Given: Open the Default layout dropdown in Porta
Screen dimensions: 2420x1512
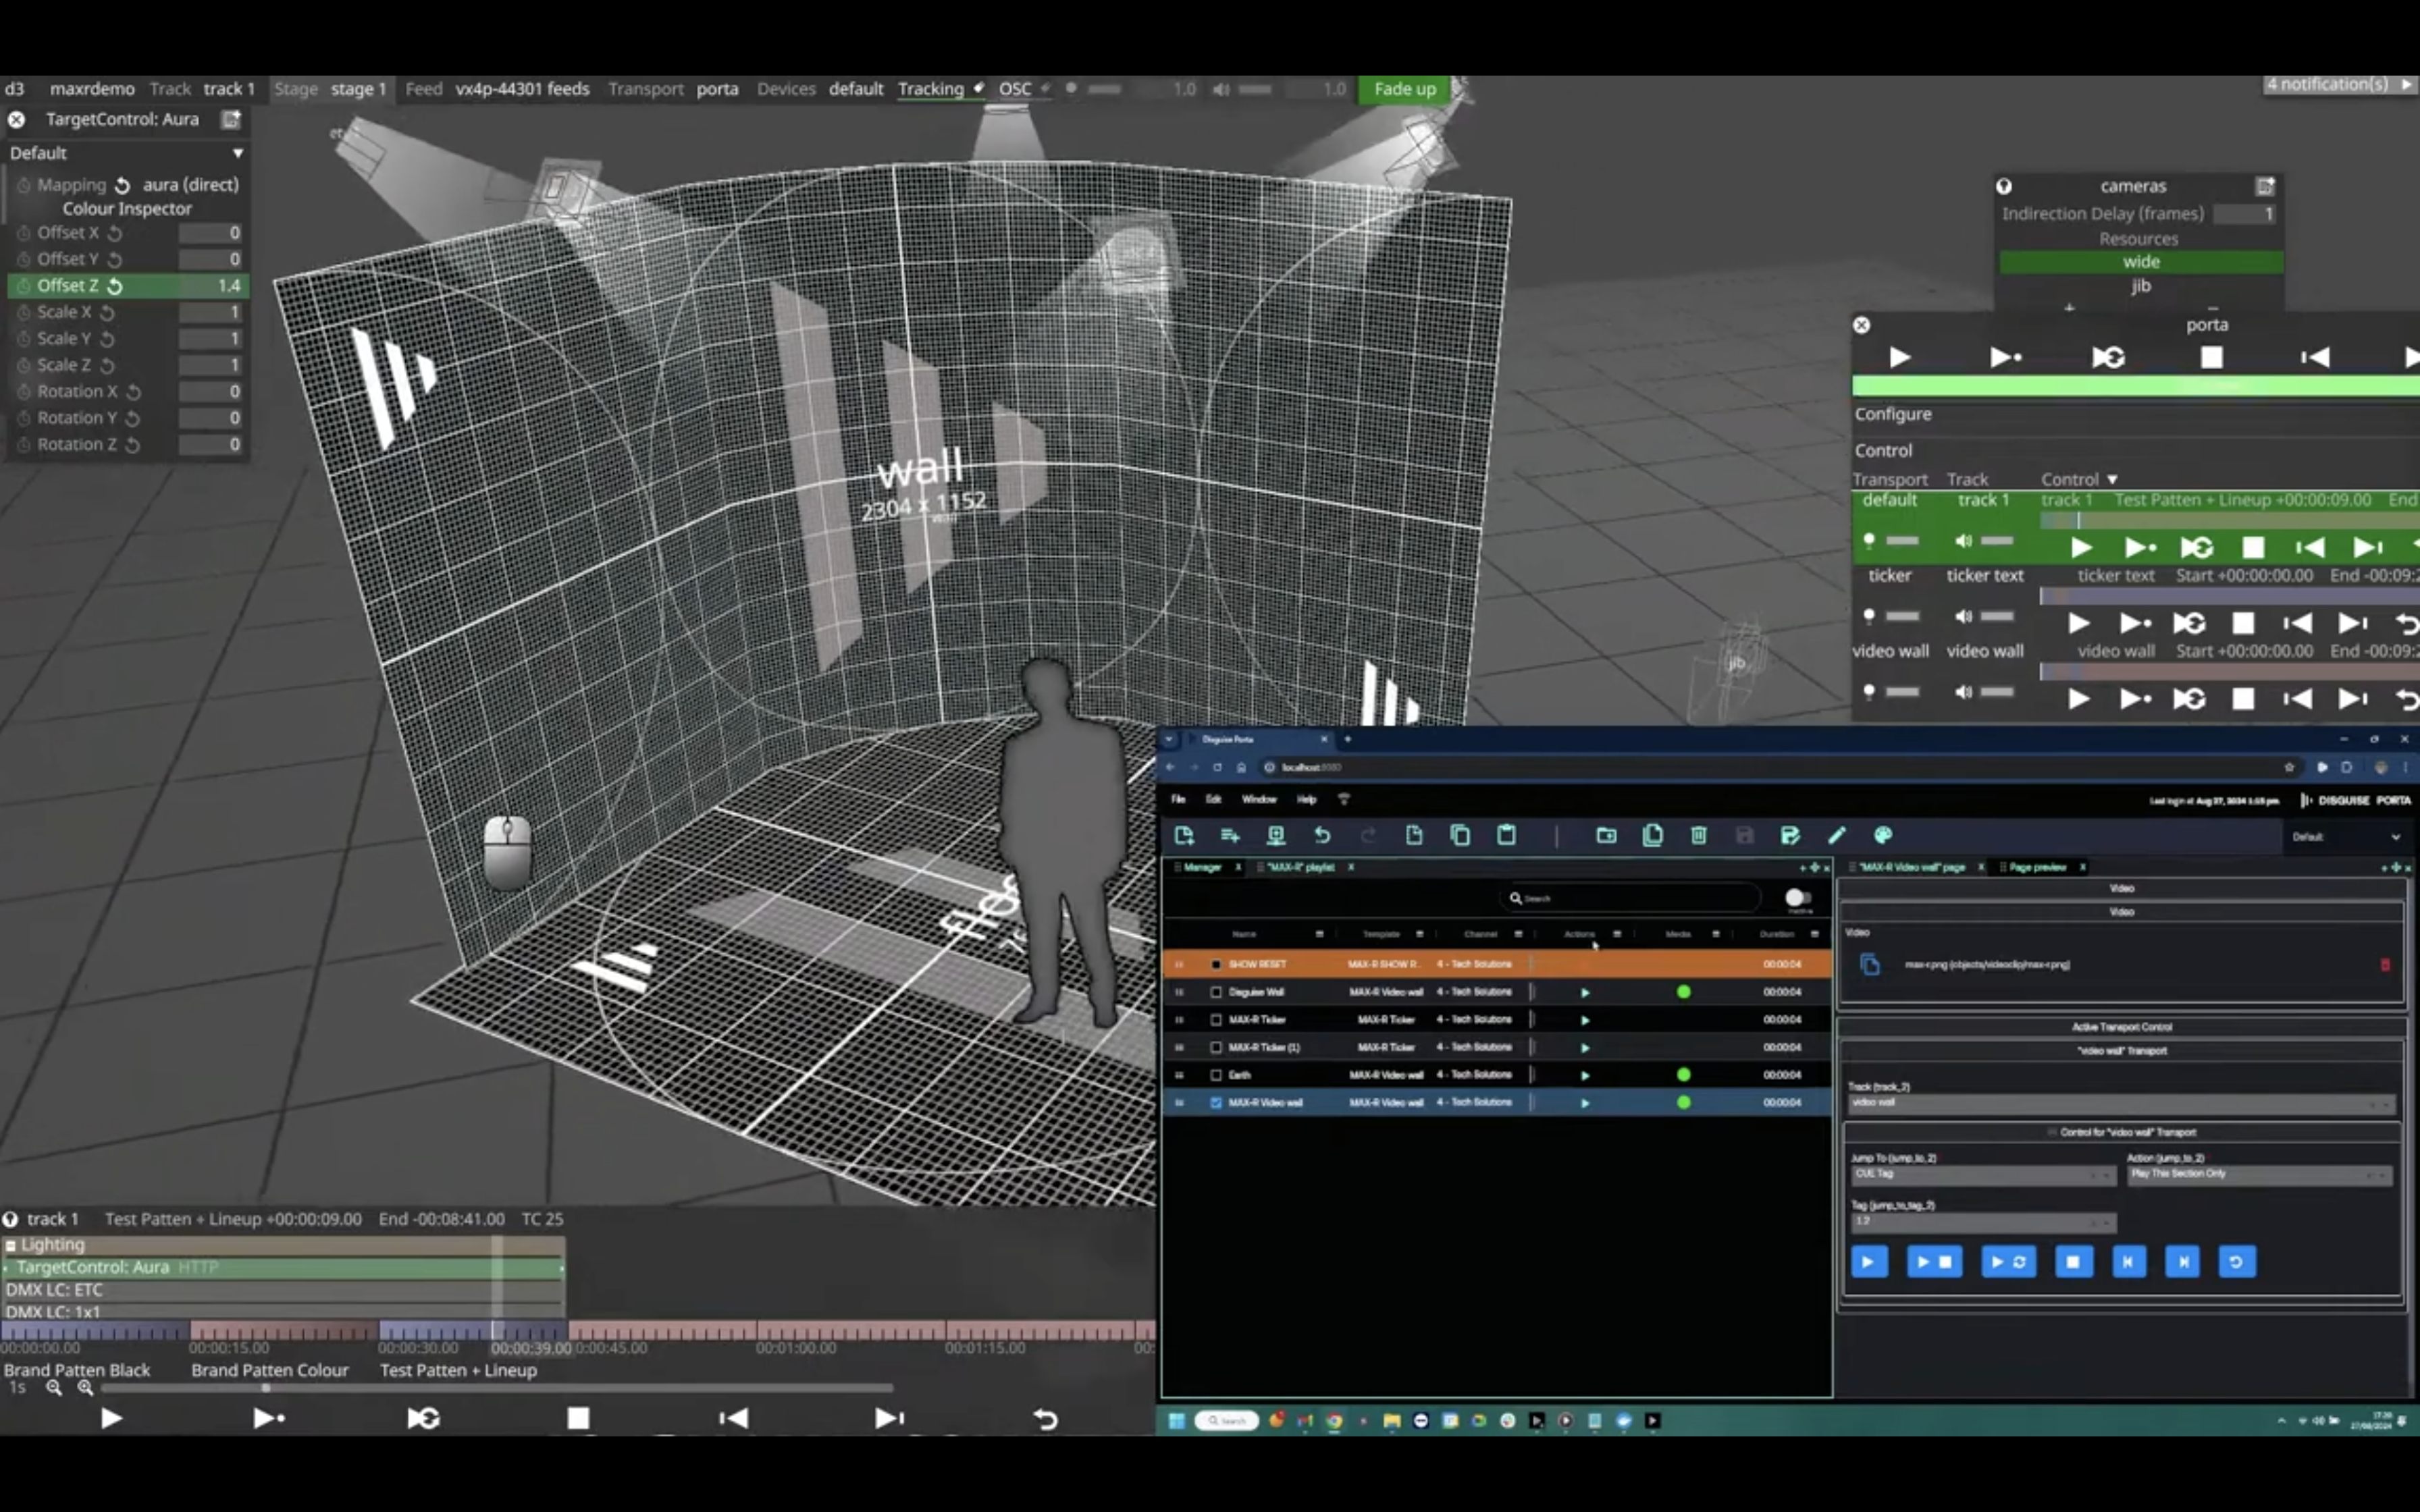Looking at the screenshot, I should [2345, 837].
